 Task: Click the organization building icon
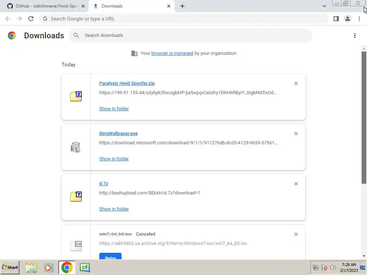(134, 53)
